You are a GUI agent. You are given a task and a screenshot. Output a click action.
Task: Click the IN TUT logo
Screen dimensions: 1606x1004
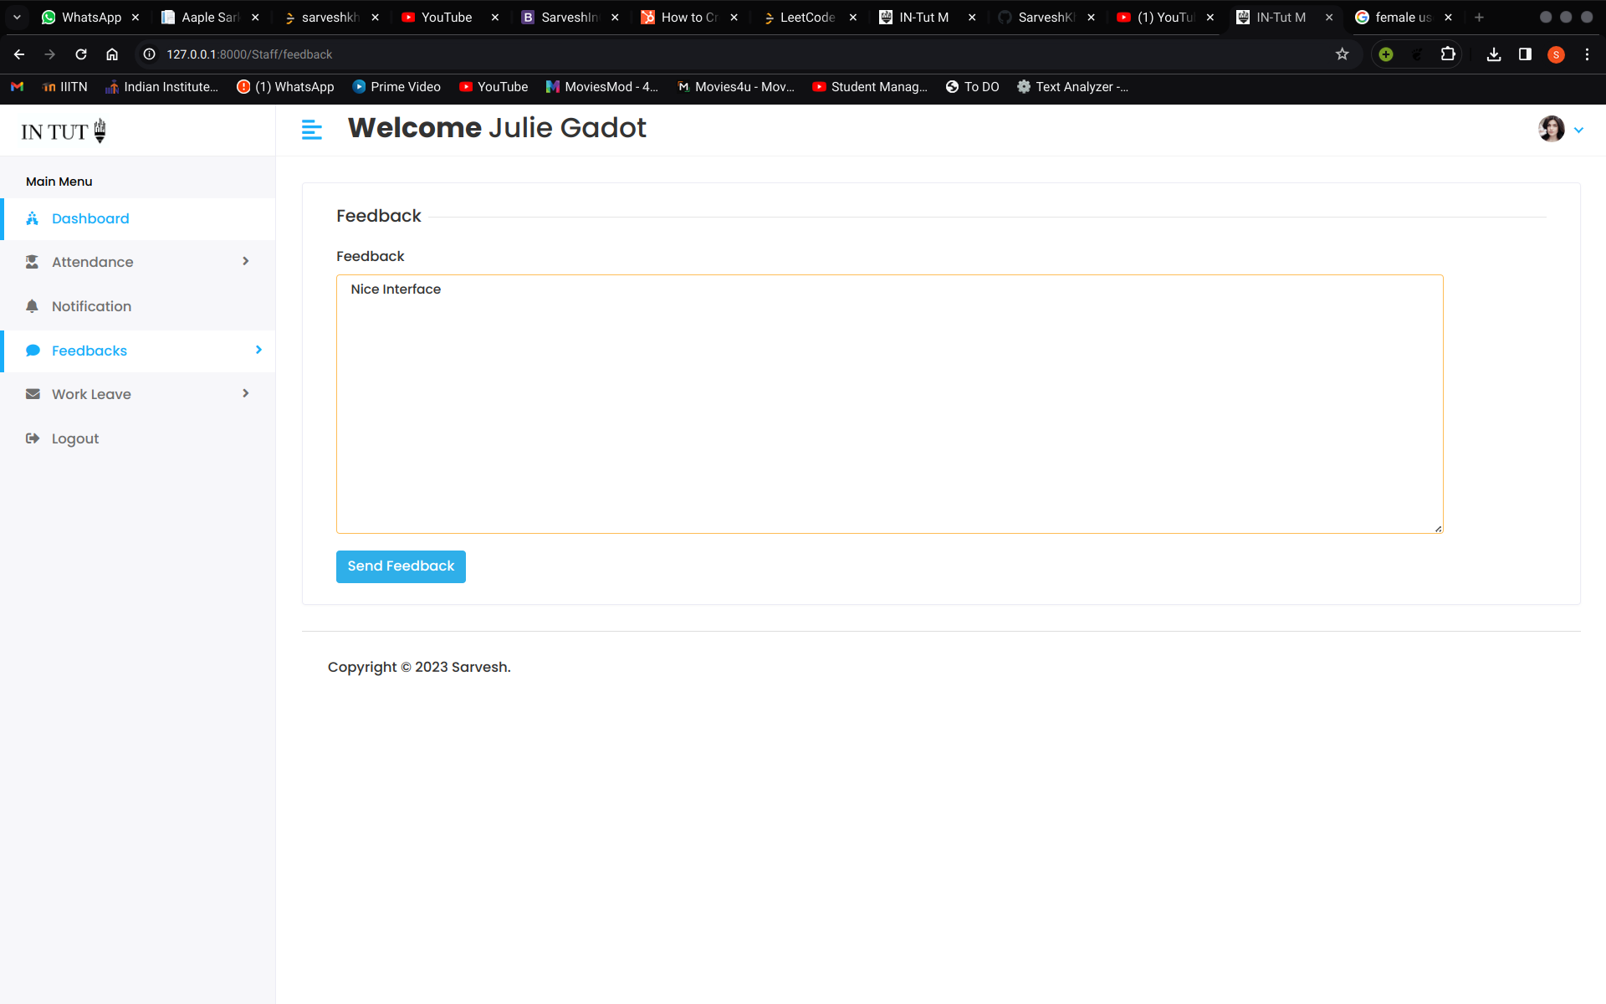click(x=64, y=131)
